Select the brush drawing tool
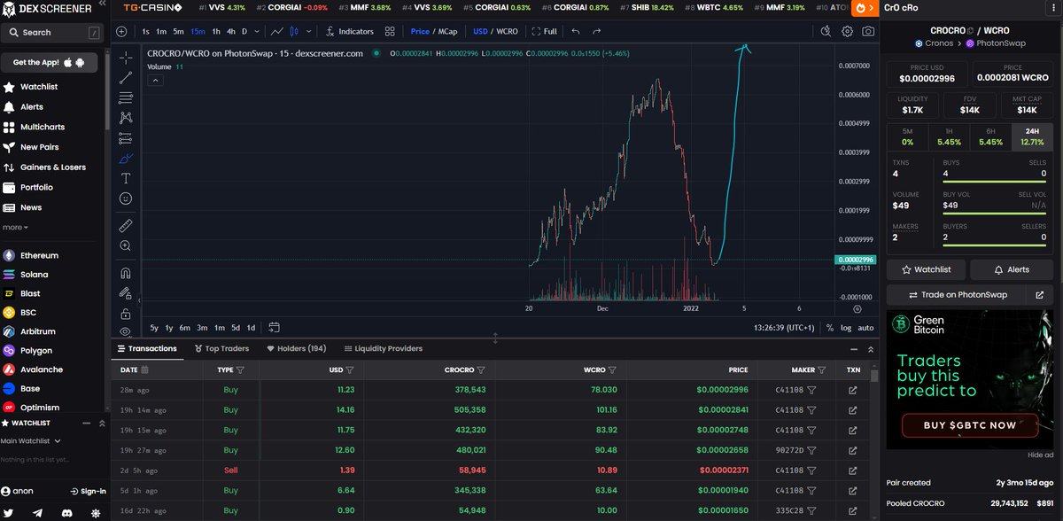 pyautogui.click(x=126, y=158)
